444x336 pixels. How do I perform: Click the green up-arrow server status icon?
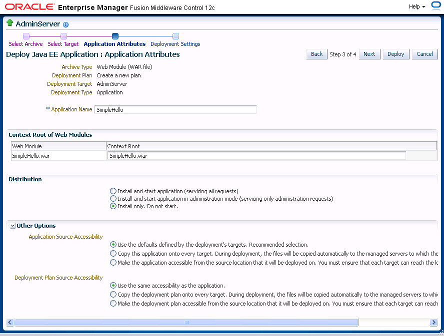click(9, 23)
